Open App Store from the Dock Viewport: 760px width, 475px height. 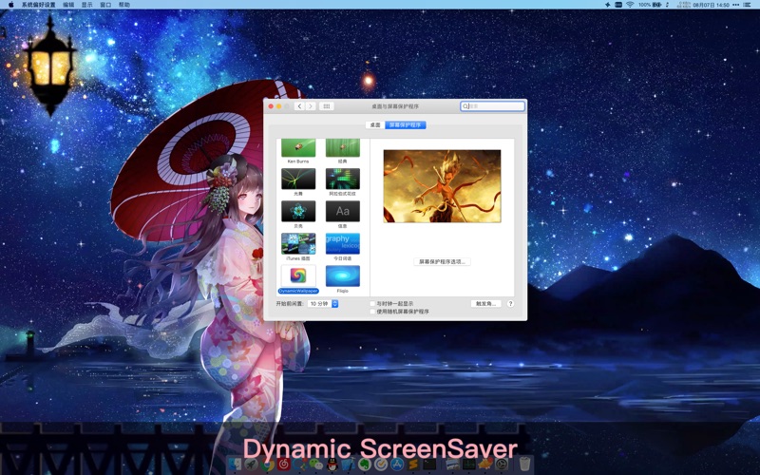(397, 465)
